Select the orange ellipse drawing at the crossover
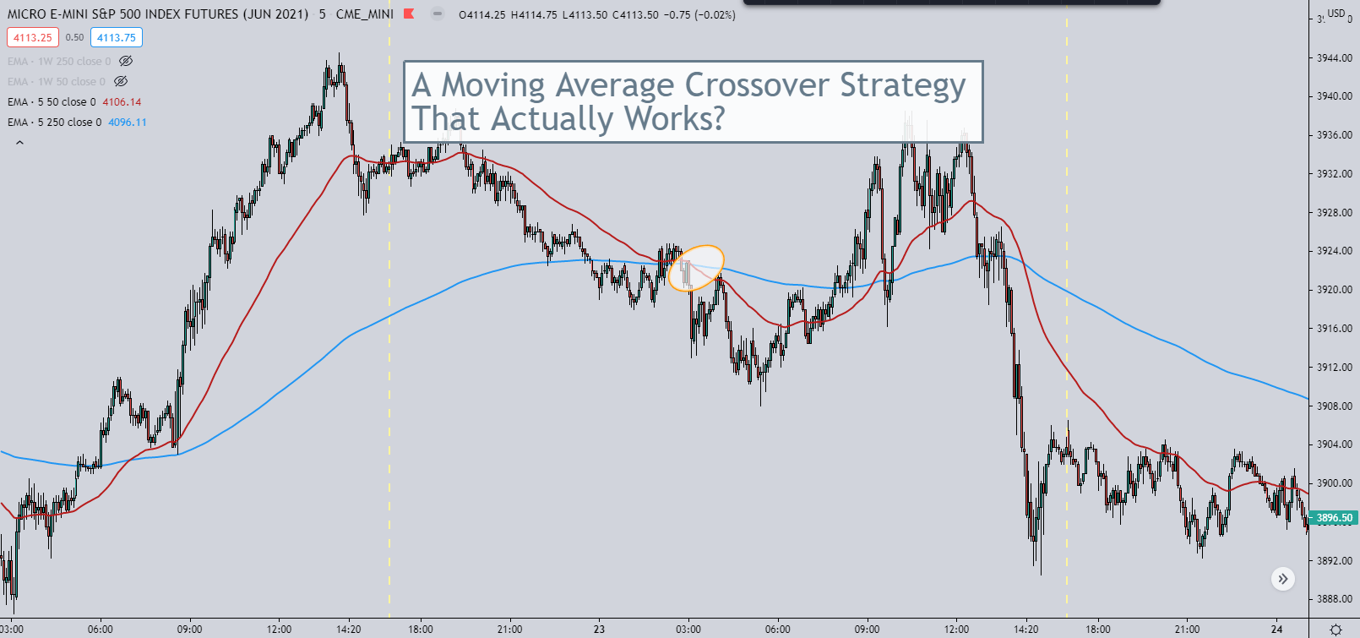Screen dimensions: 1360x638 (x=696, y=268)
